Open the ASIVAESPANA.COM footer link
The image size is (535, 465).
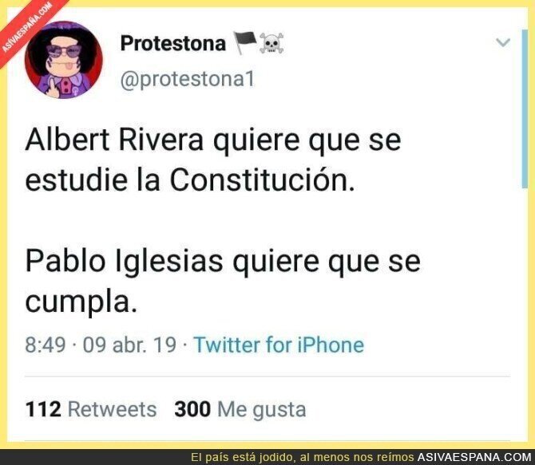tap(474, 457)
